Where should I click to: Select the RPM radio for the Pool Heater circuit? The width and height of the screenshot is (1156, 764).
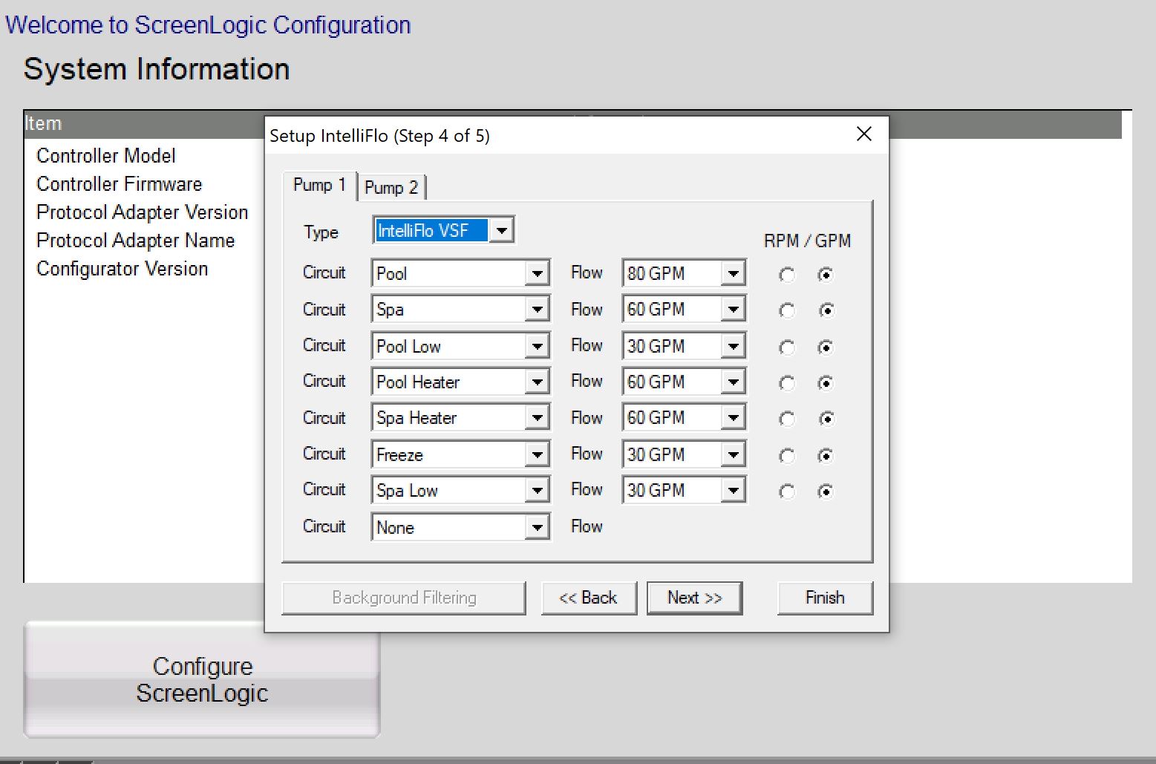tap(787, 383)
